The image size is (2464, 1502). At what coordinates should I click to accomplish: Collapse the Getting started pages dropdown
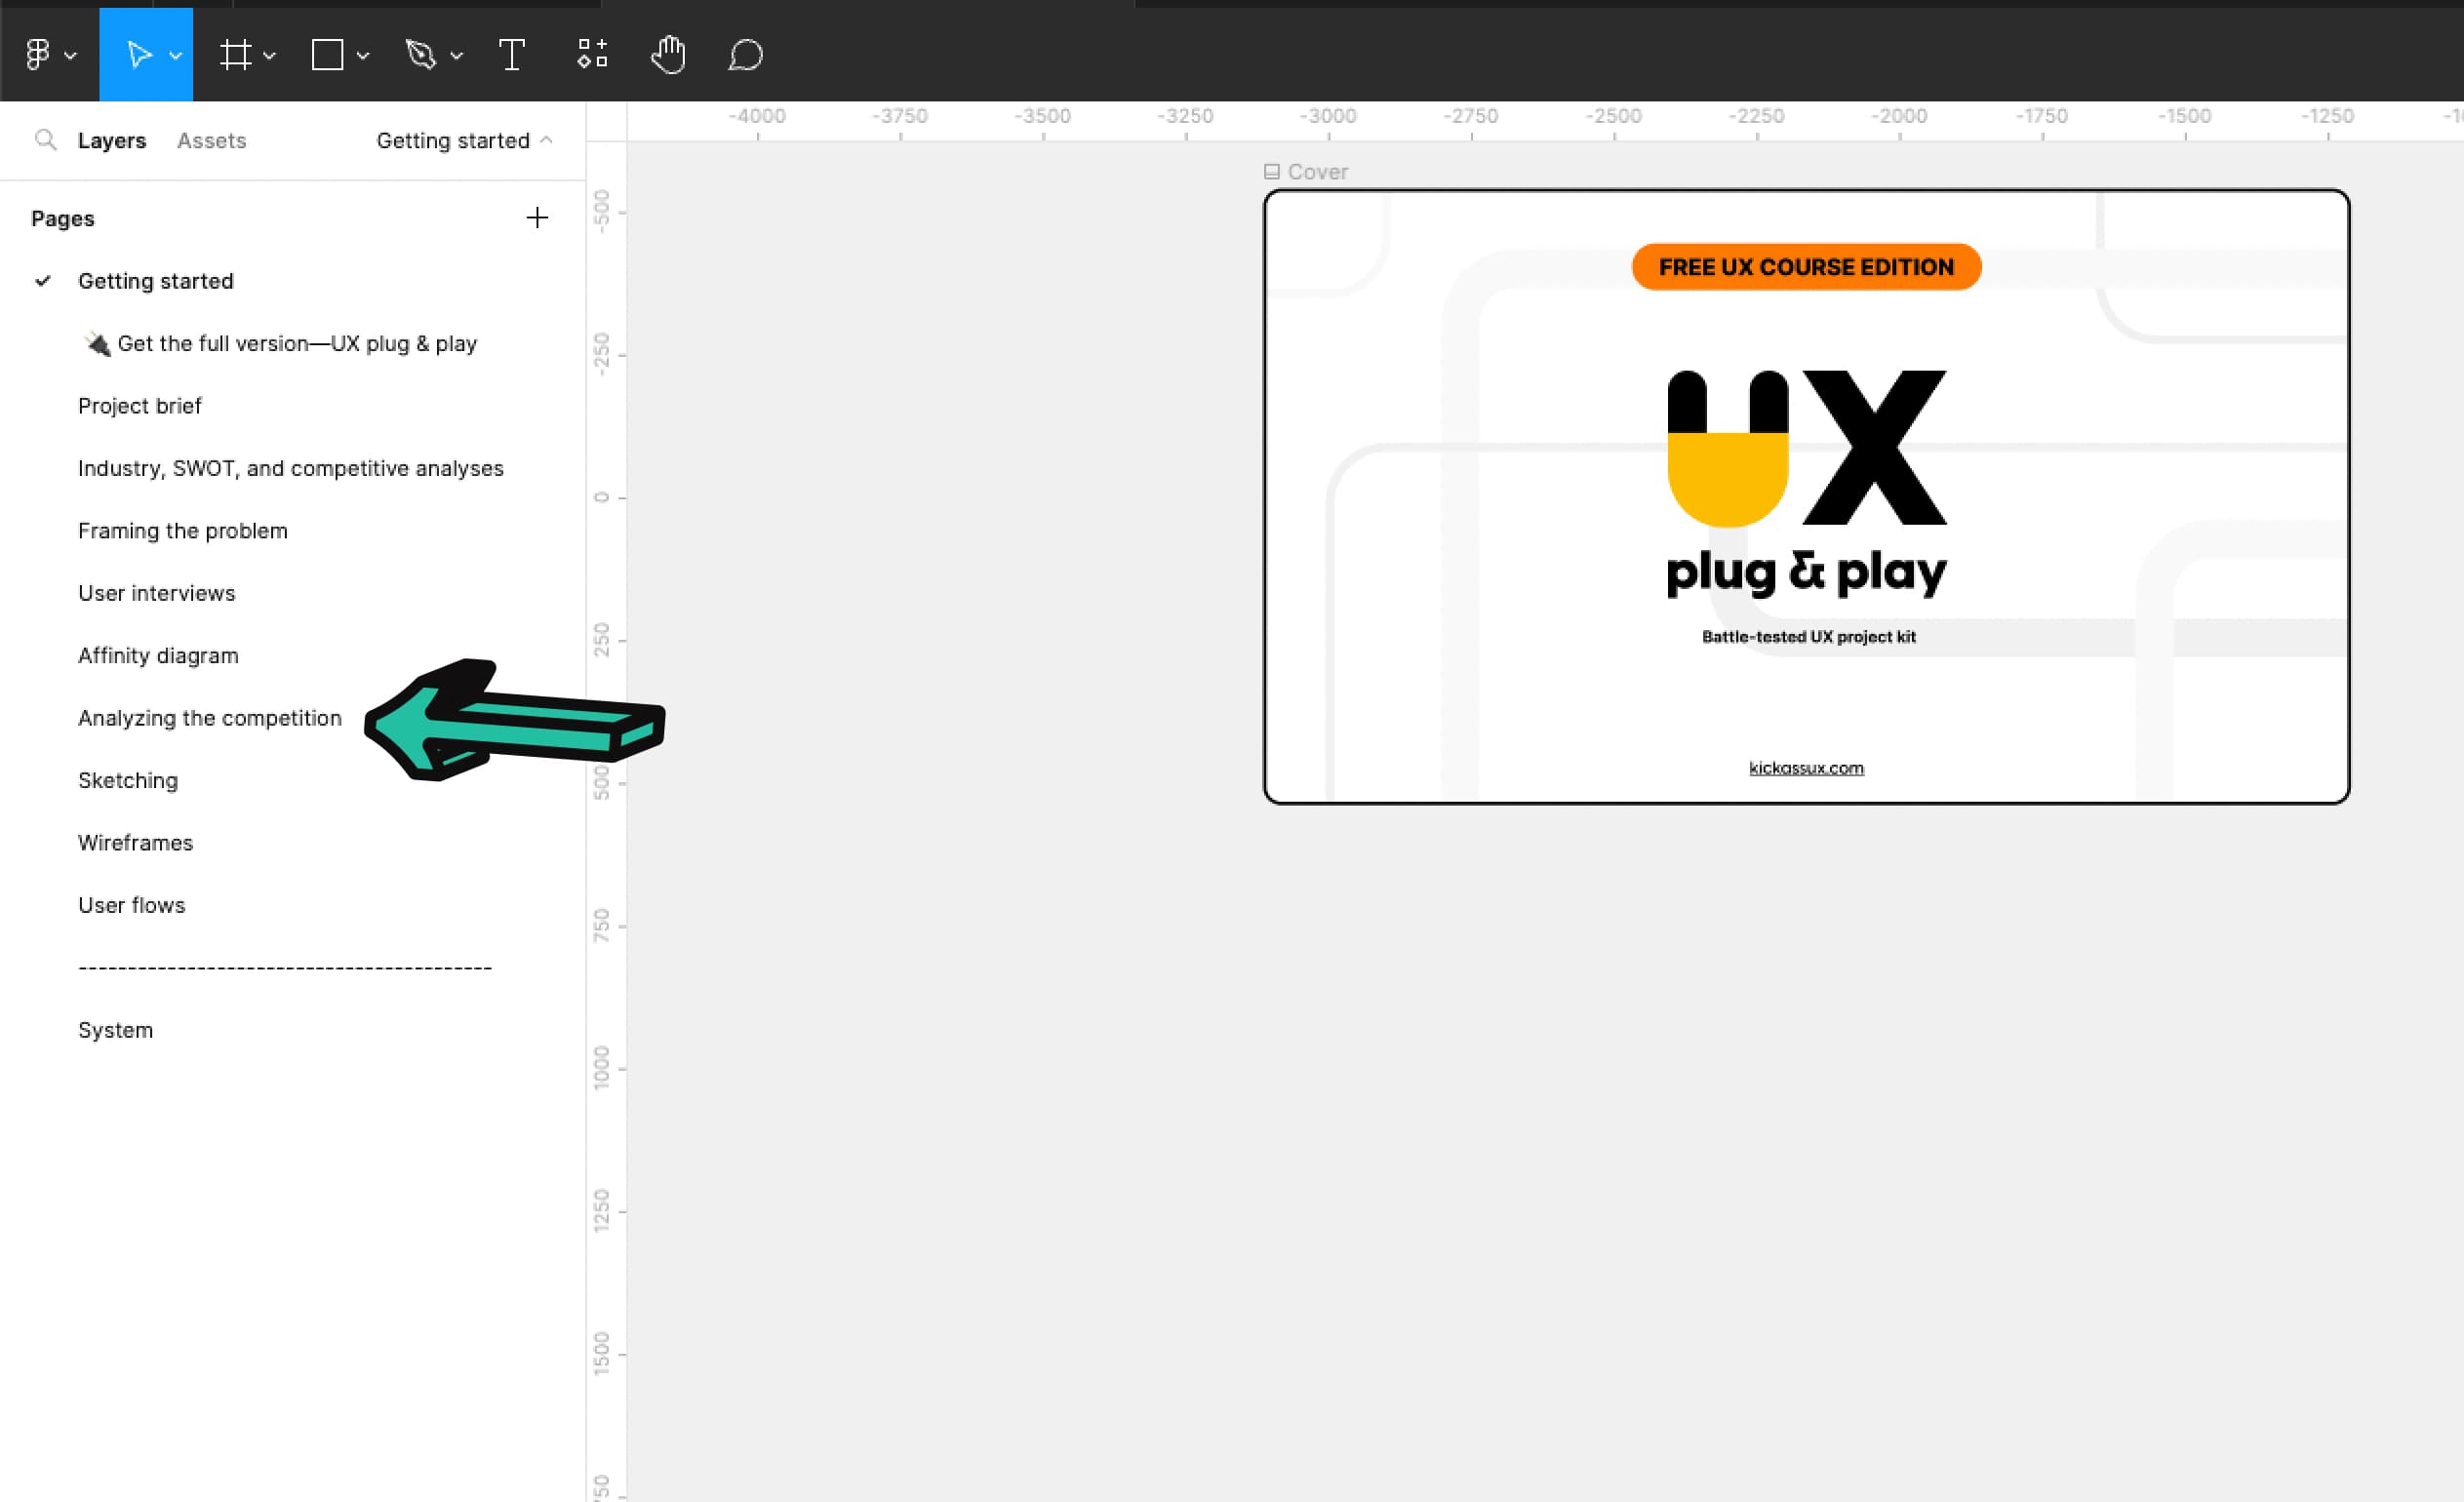[x=464, y=140]
